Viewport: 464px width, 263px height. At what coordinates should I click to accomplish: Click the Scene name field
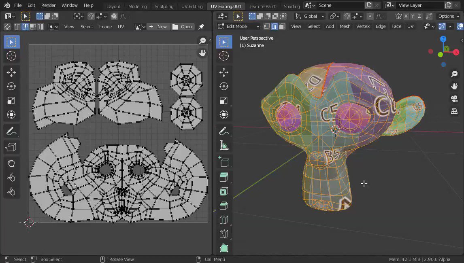(x=340, y=5)
